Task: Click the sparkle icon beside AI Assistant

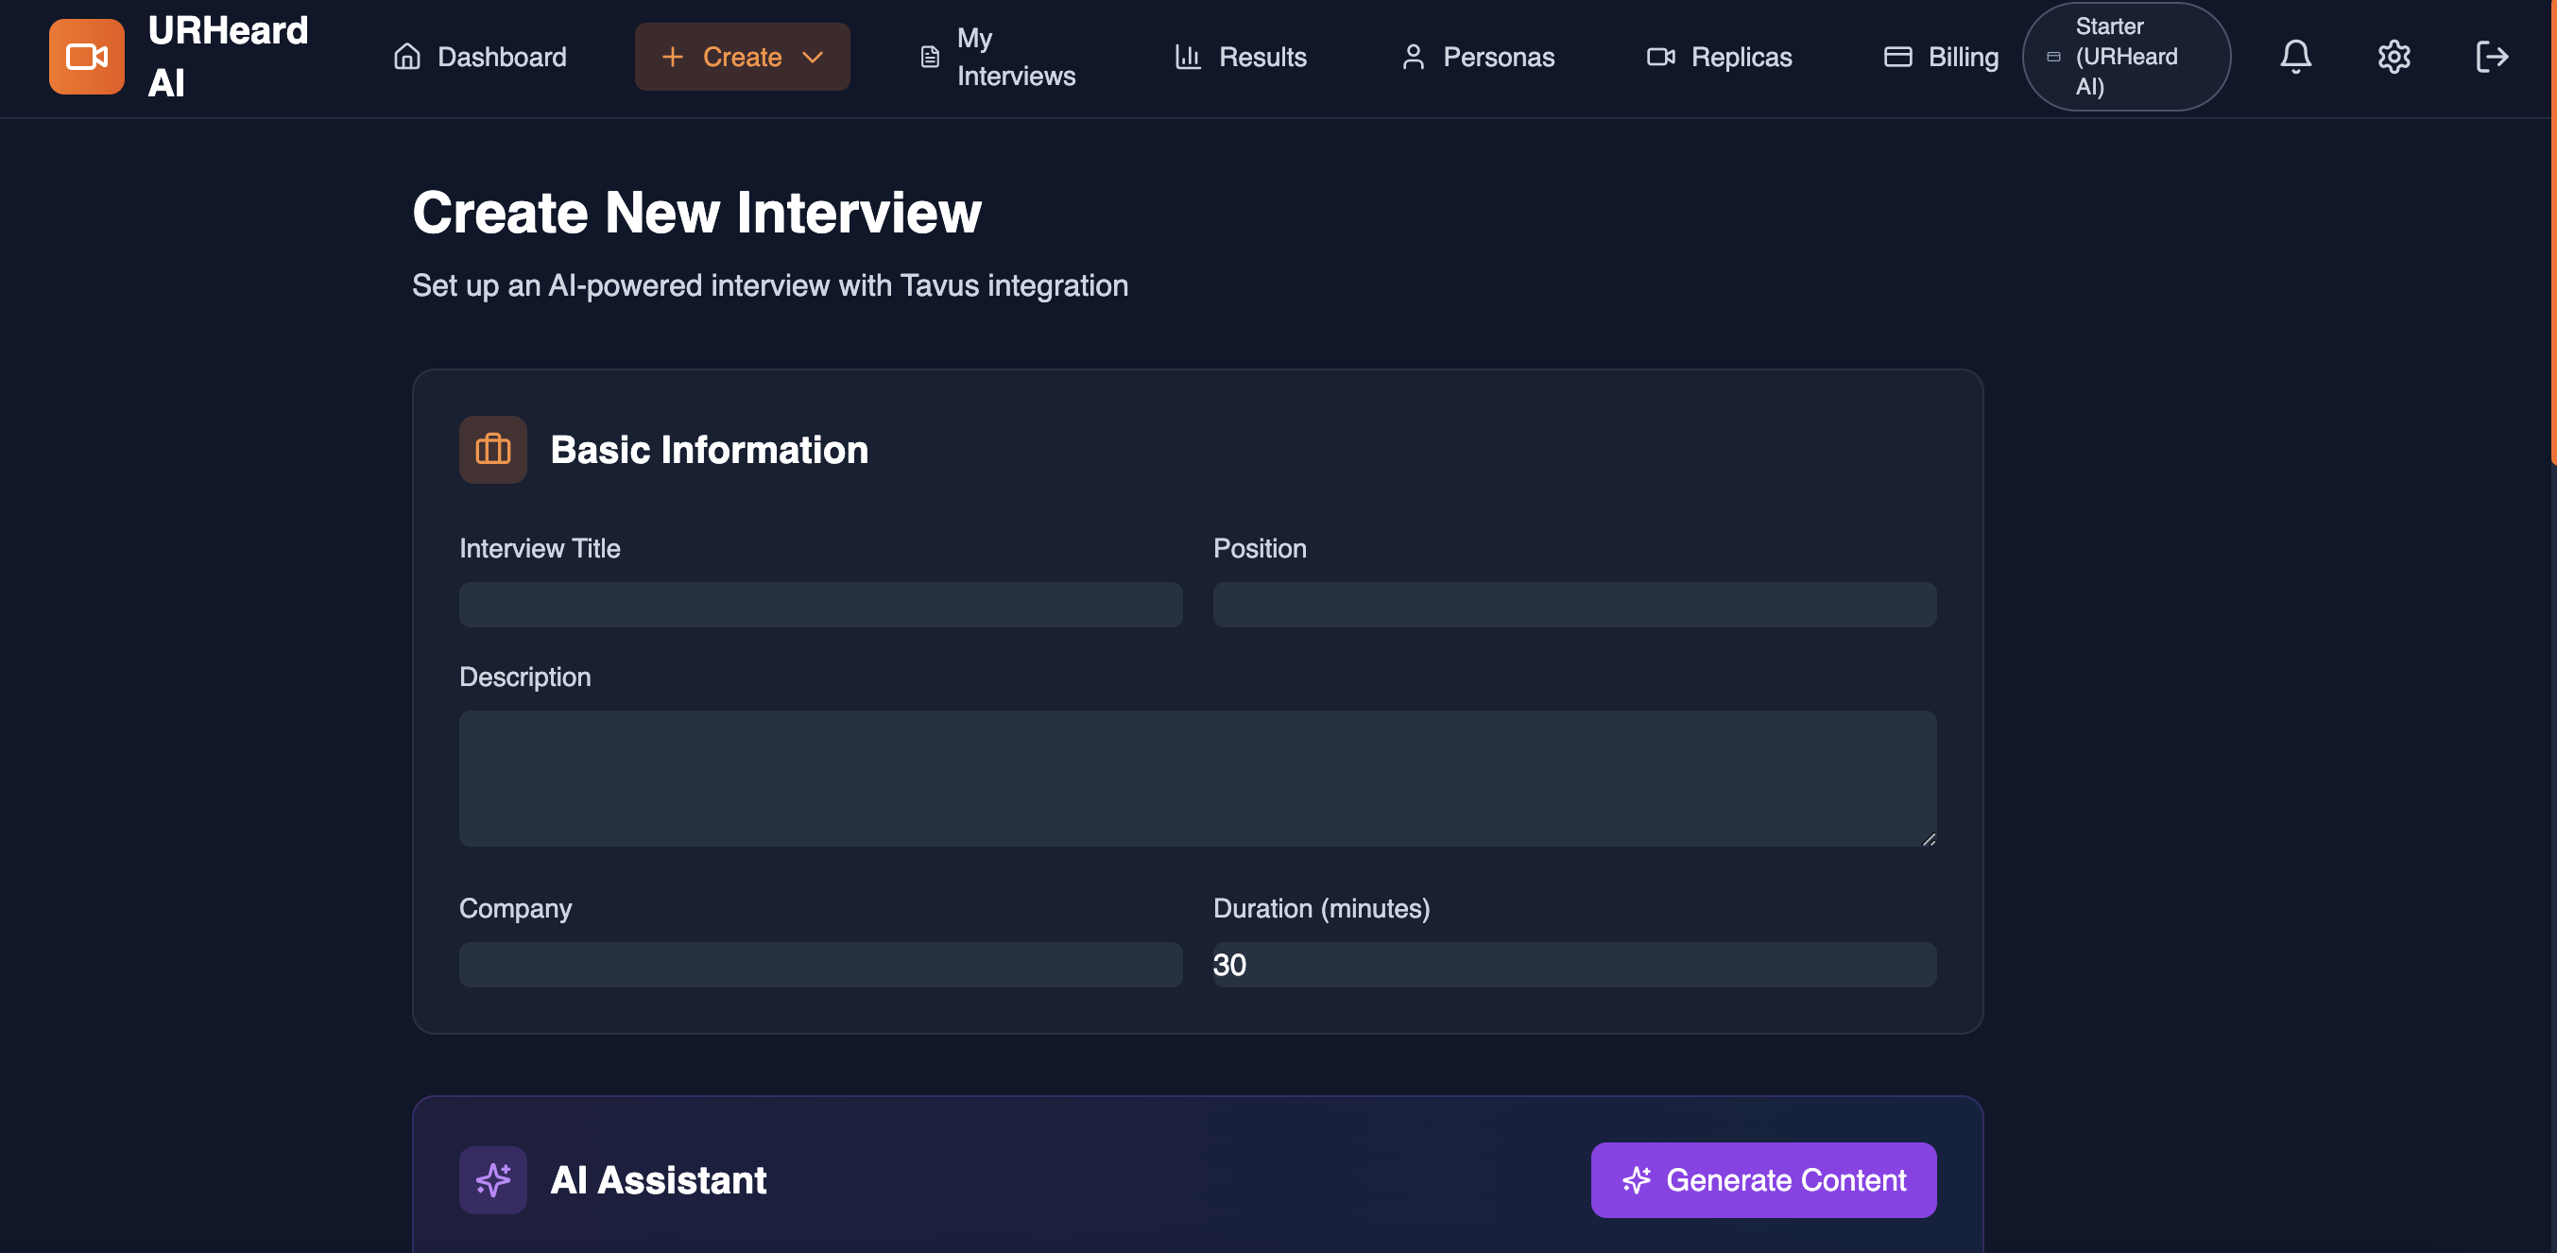Action: [x=492, y=1179]
